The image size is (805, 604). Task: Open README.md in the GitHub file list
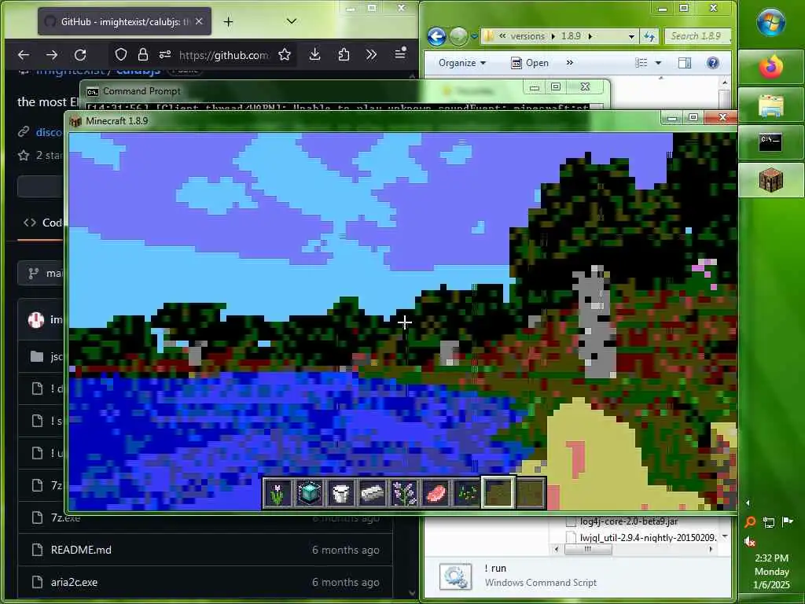click(81, 550)
